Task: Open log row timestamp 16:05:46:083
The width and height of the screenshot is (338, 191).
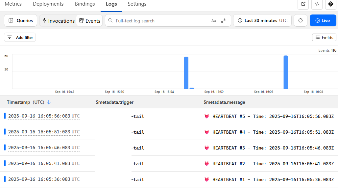Action: tap(44, 148)
